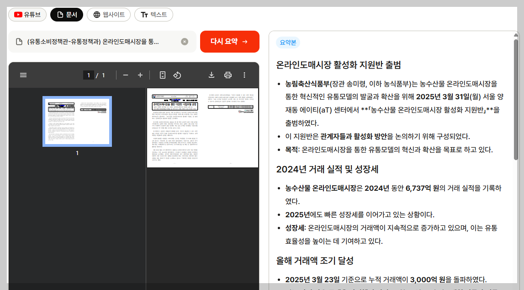The image size is (524, 290).
Task: Open more PDF viewer options
Action: 244,75
